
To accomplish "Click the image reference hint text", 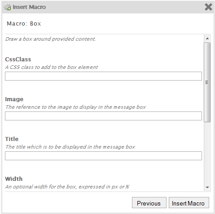I will pos(75,107).
